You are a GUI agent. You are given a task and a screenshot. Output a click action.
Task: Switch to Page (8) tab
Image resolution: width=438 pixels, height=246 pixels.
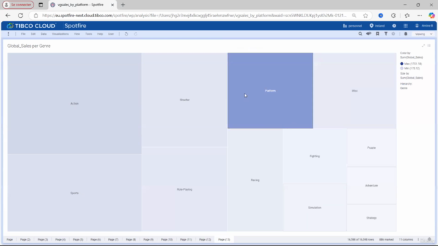(x=131, y=240)
